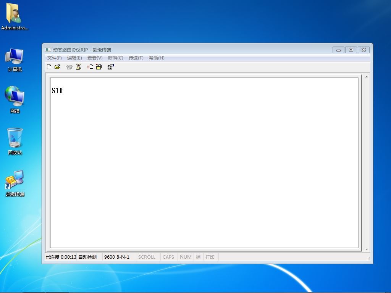Click the 9600 8-N-1 status entry
This screenshot has width=391, height=293.
pos(117,257)
